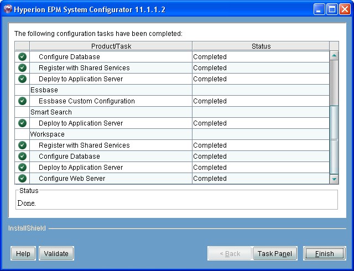Click checkmark beside Workspace's Configure Database task
354x271 pixels.
click(22, 157)
